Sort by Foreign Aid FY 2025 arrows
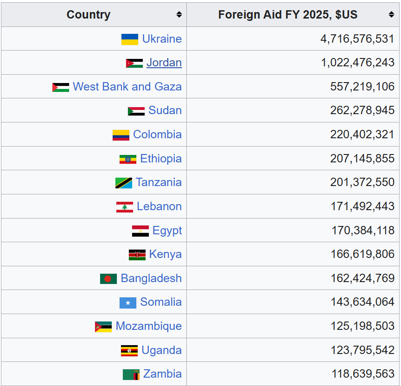The width and height of the screenshot is (401, 386). pyautogui.click(x=391, y=15)
